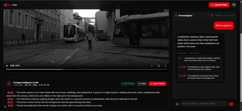Send the chat message

click(x=231, y=104)
